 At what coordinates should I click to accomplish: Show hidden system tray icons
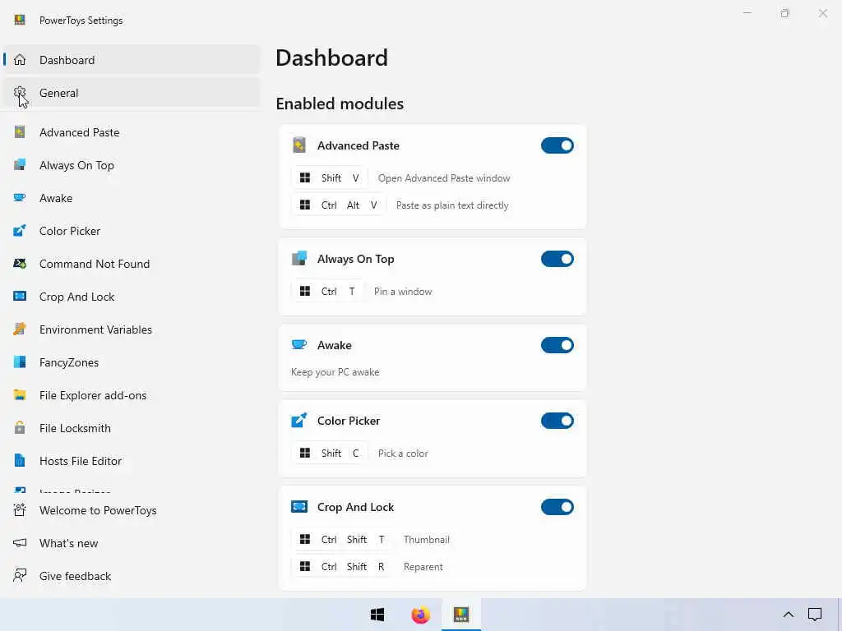789,615
